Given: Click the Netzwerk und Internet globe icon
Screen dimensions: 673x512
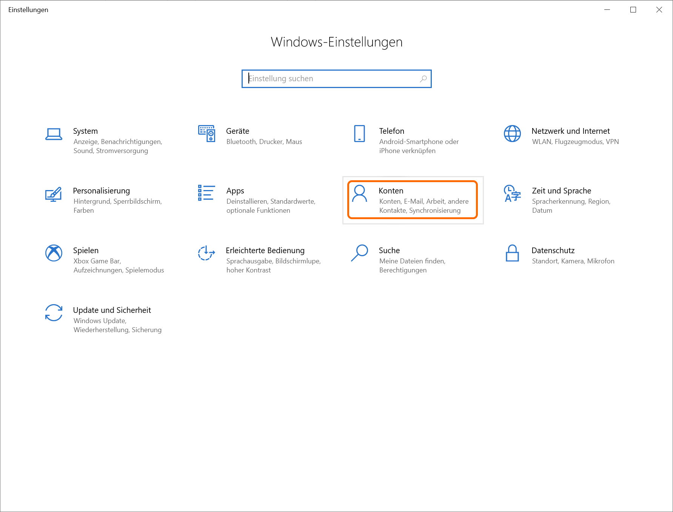Looking at the screenshot, I should pyautogui.click(x=512, y=134).
